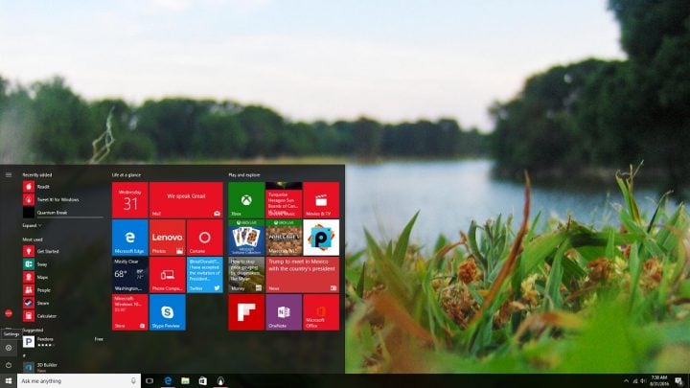
Task: Open the Lenovo Photos tile
Action: click(167, 237)
